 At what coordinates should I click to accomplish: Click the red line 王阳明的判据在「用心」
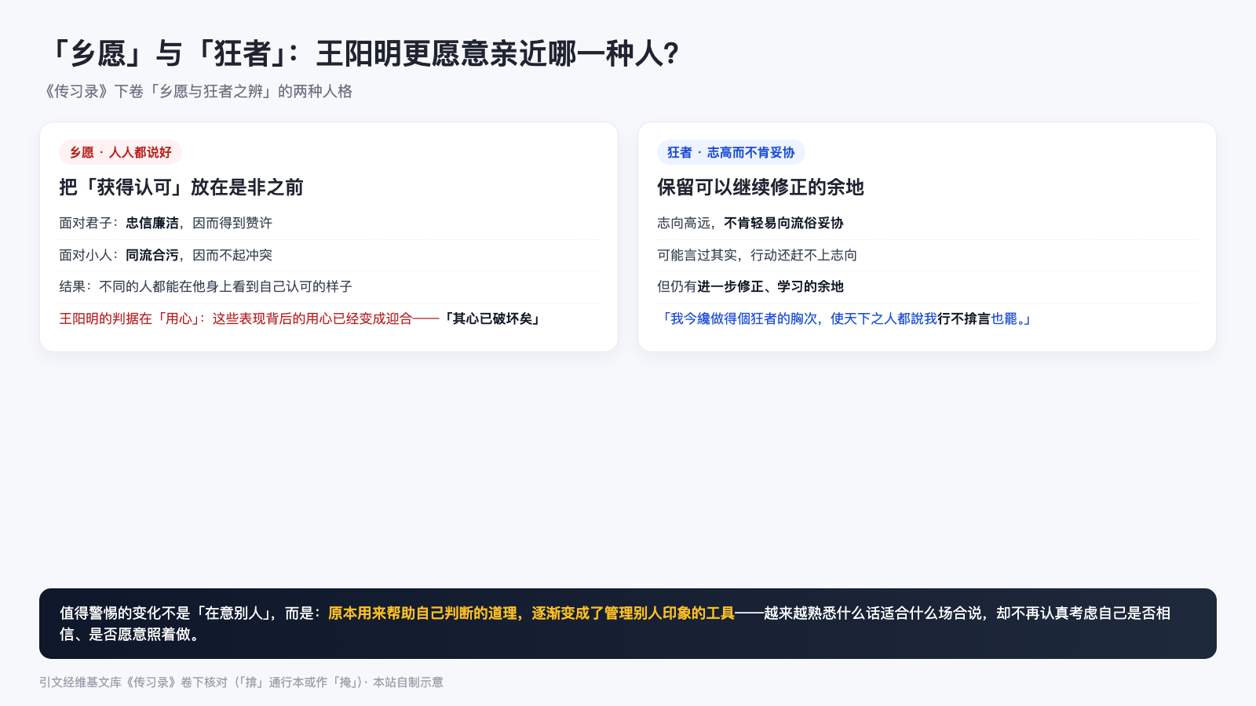(x=301, y=318)
